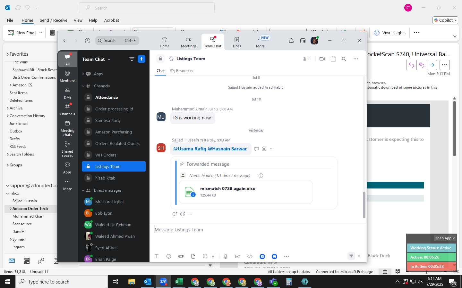Open GIF picker in message toolbar
The width and height of the screenshot is (462, 288).
(x=181, y=256)
